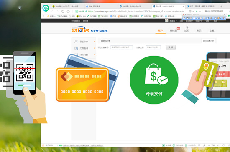Select the 企业 navigation tab

coord(212,30)
